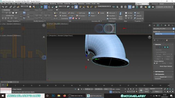Screen dimensions: 175x98
Task: Open Photoshop from the Windows taskbar
Action: [x=53, y=96]
